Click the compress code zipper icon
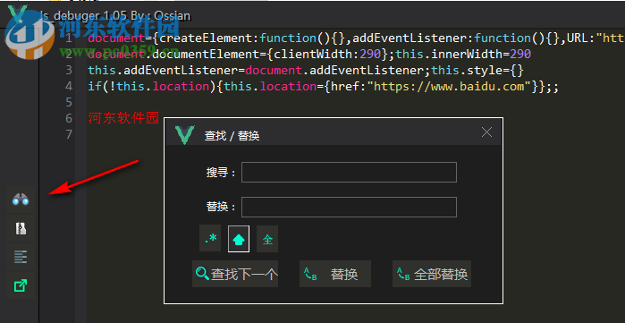This screenshot has width=625, height=323. (21, 228)
